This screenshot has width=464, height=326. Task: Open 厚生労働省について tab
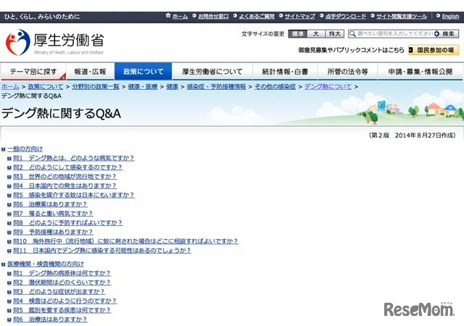212,72
